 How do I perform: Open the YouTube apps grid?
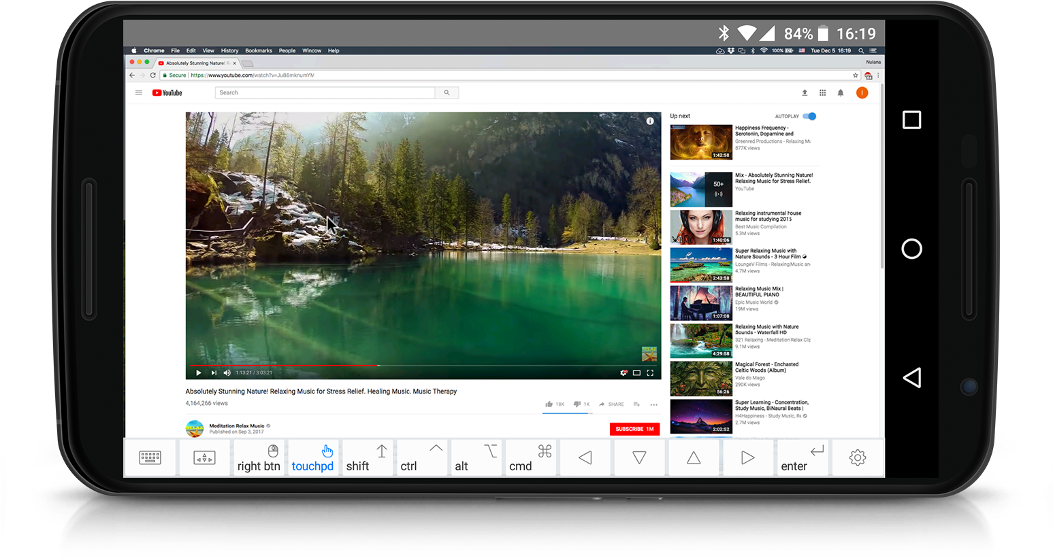pyautogui.click(x=822, y=92)
